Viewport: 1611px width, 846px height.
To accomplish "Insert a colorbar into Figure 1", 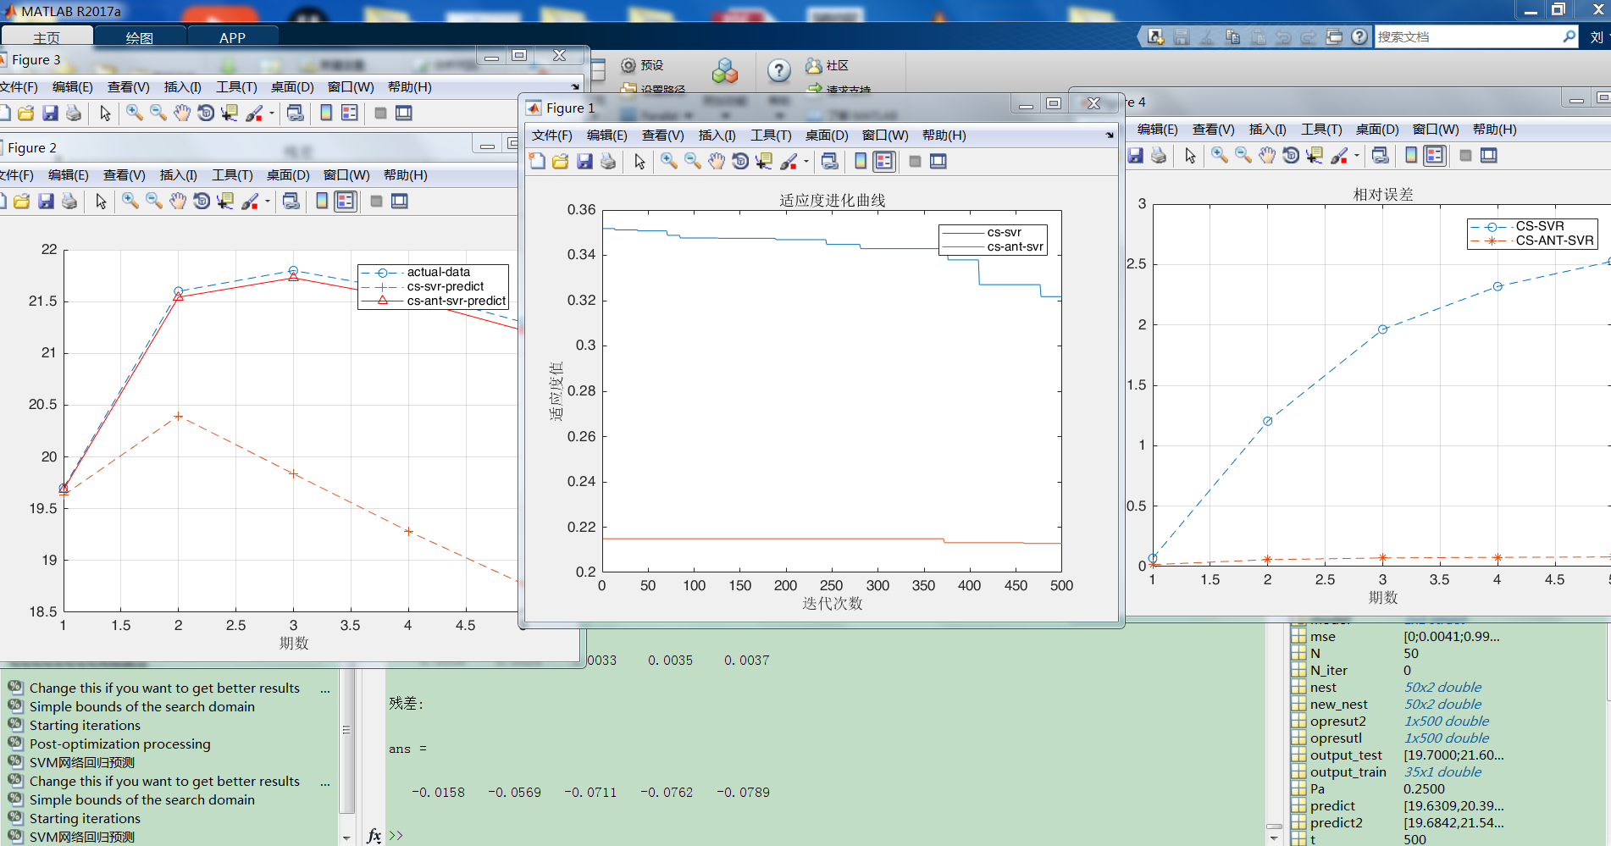I will 861,161.
